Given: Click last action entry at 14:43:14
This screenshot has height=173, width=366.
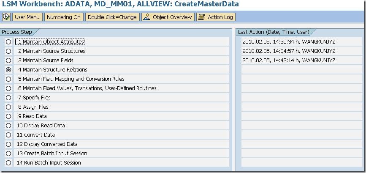Looking at the screenshot, I should [x=289, y=60].
